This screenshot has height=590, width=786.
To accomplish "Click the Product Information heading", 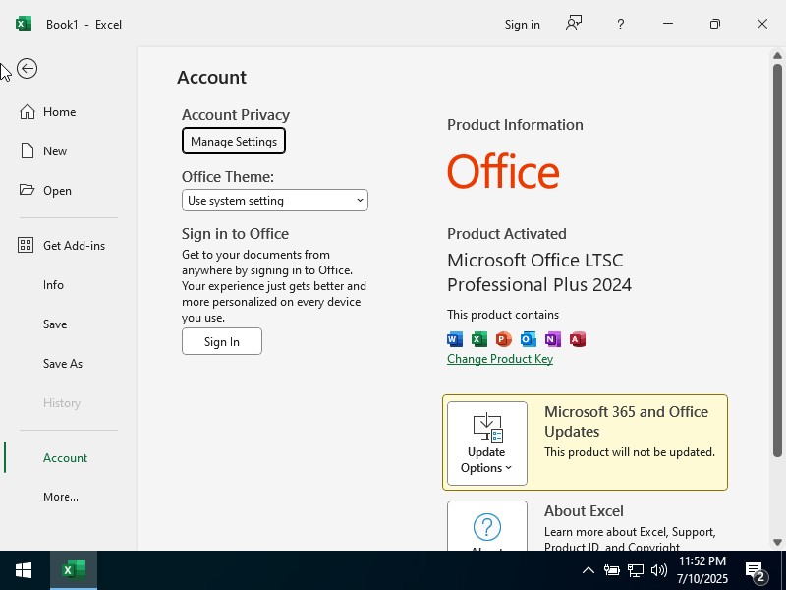I will (x=515, y=125).
